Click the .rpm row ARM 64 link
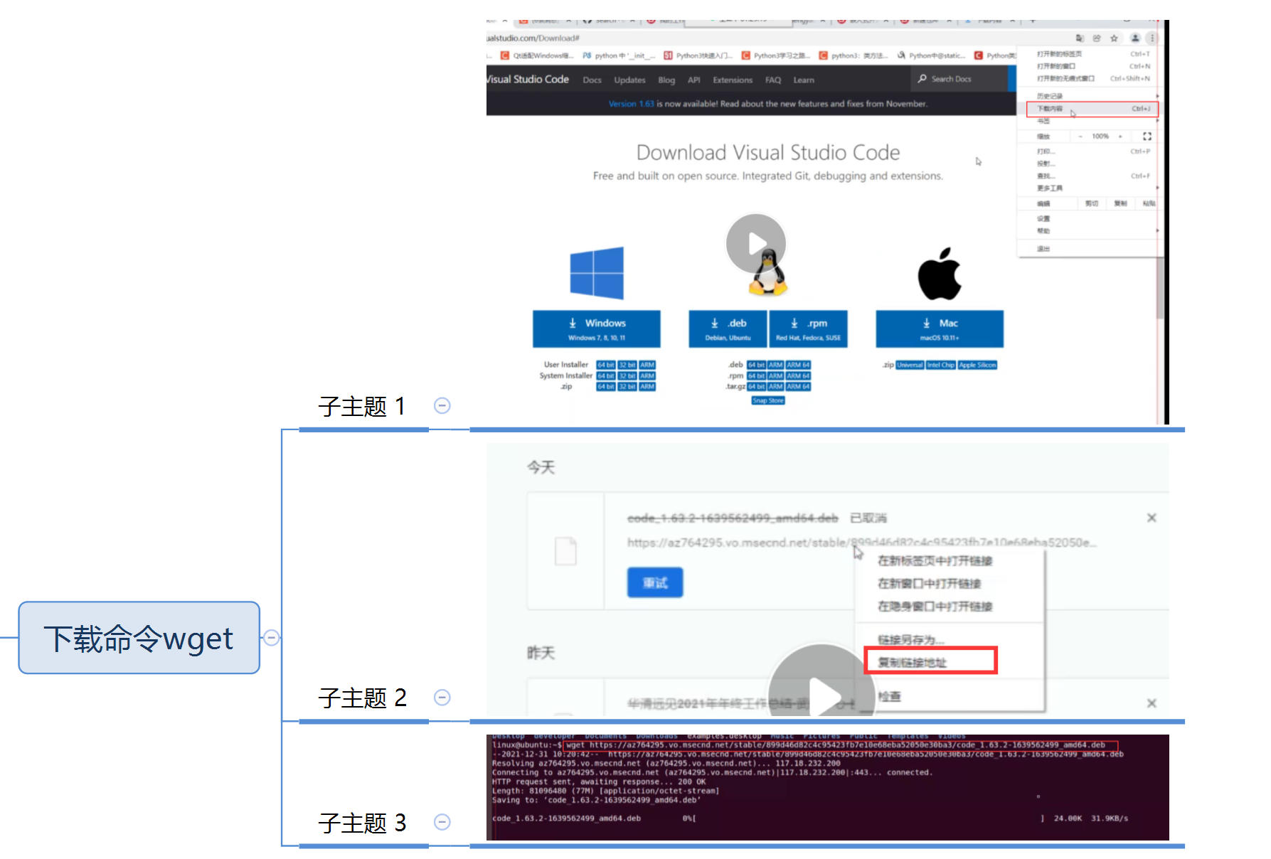 click(x=798, y=375)
